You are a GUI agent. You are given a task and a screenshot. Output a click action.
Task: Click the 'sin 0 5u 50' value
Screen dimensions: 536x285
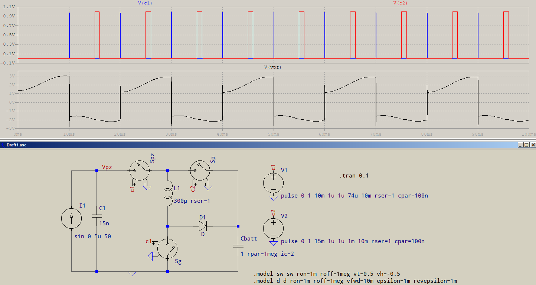(93, 236)
